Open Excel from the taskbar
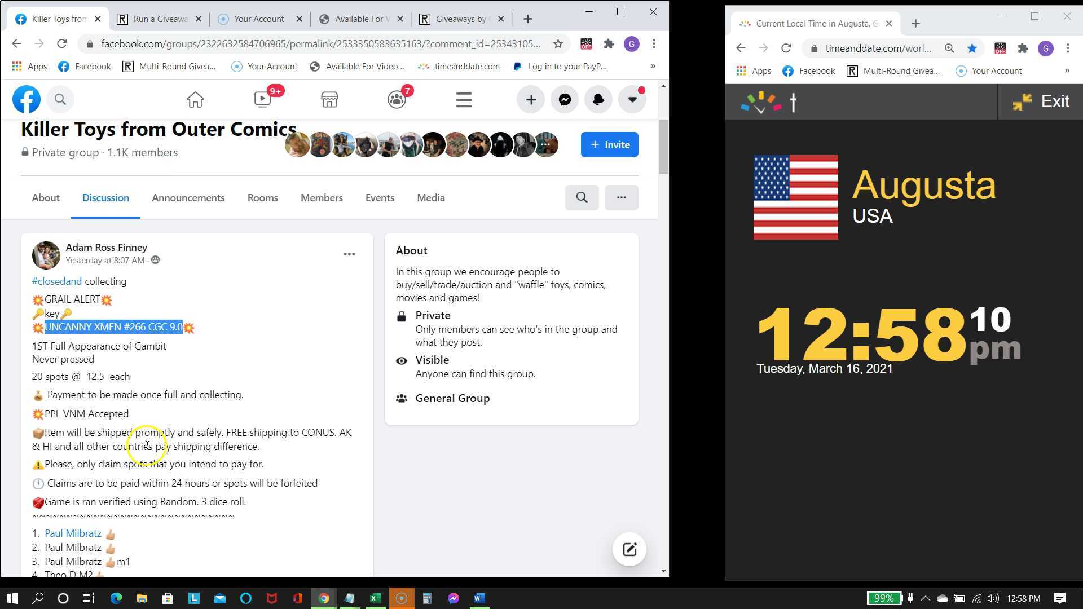The width and height of the screenshot is (1083, 609). pos(375,598)
